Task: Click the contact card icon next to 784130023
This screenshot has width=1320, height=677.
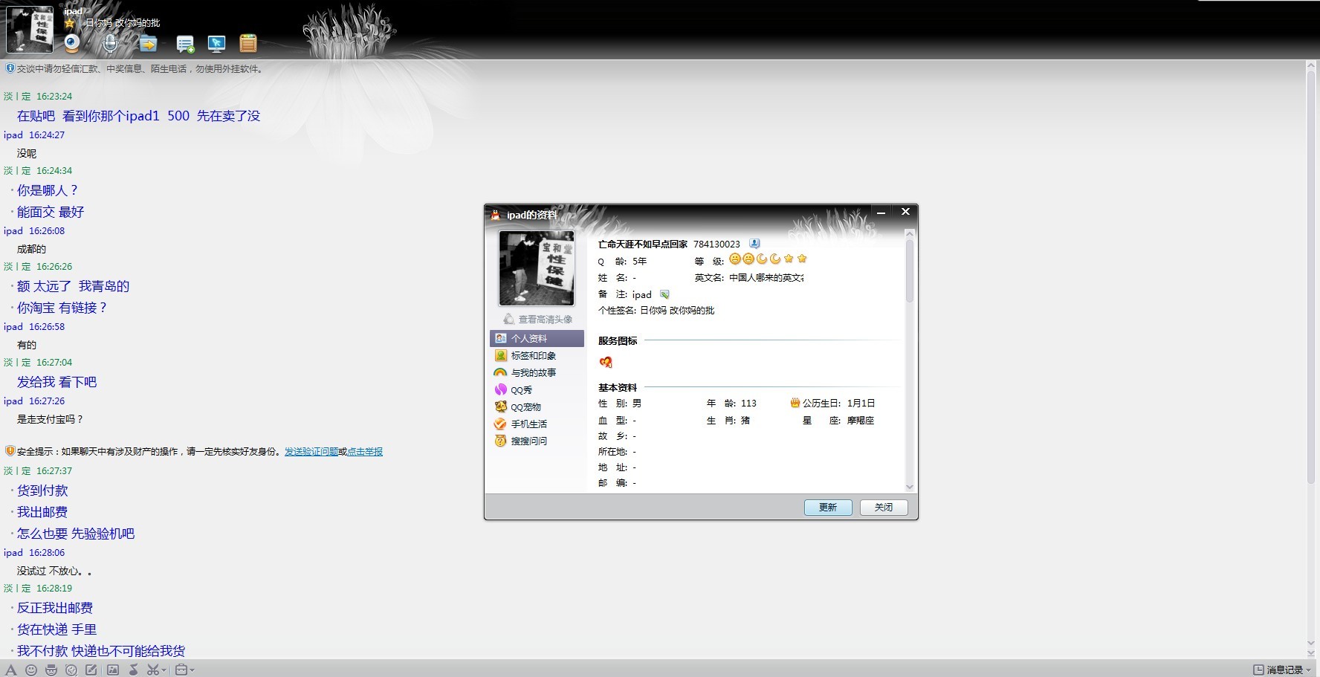Action: click(x=754, y=244)
